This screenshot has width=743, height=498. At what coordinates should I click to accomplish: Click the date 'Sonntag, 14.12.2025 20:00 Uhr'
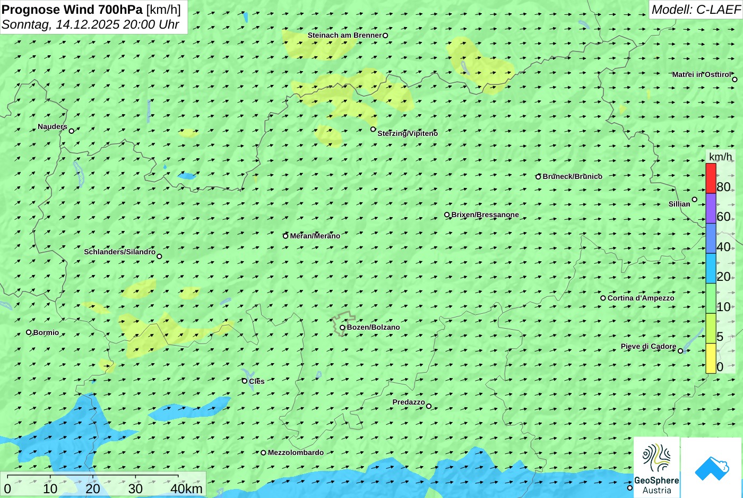90,24
